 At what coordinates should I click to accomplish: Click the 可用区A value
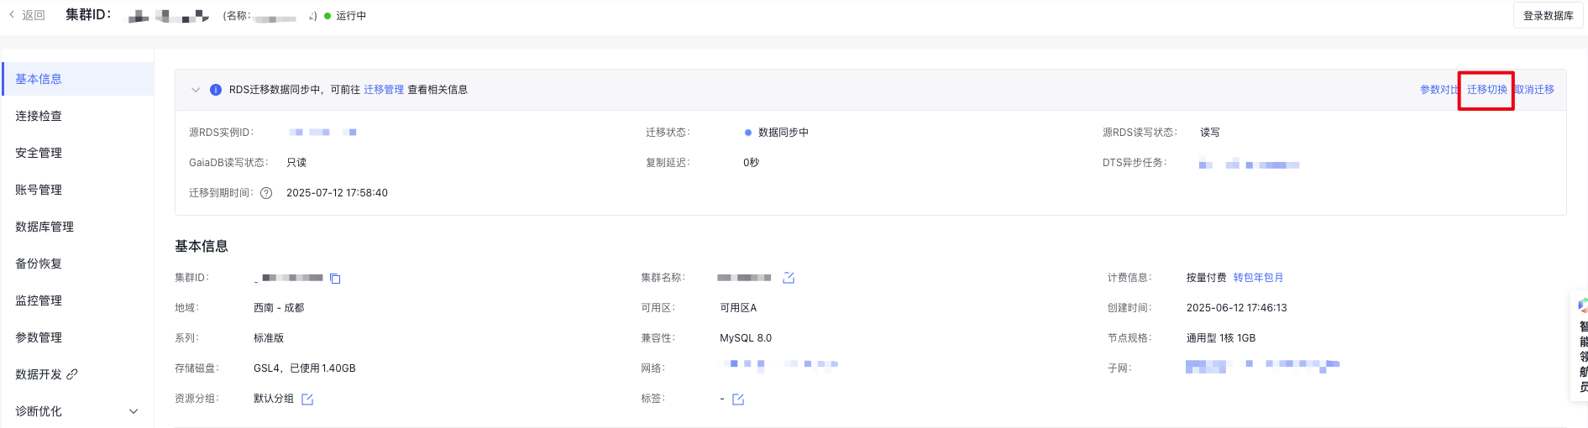point(738,308)
